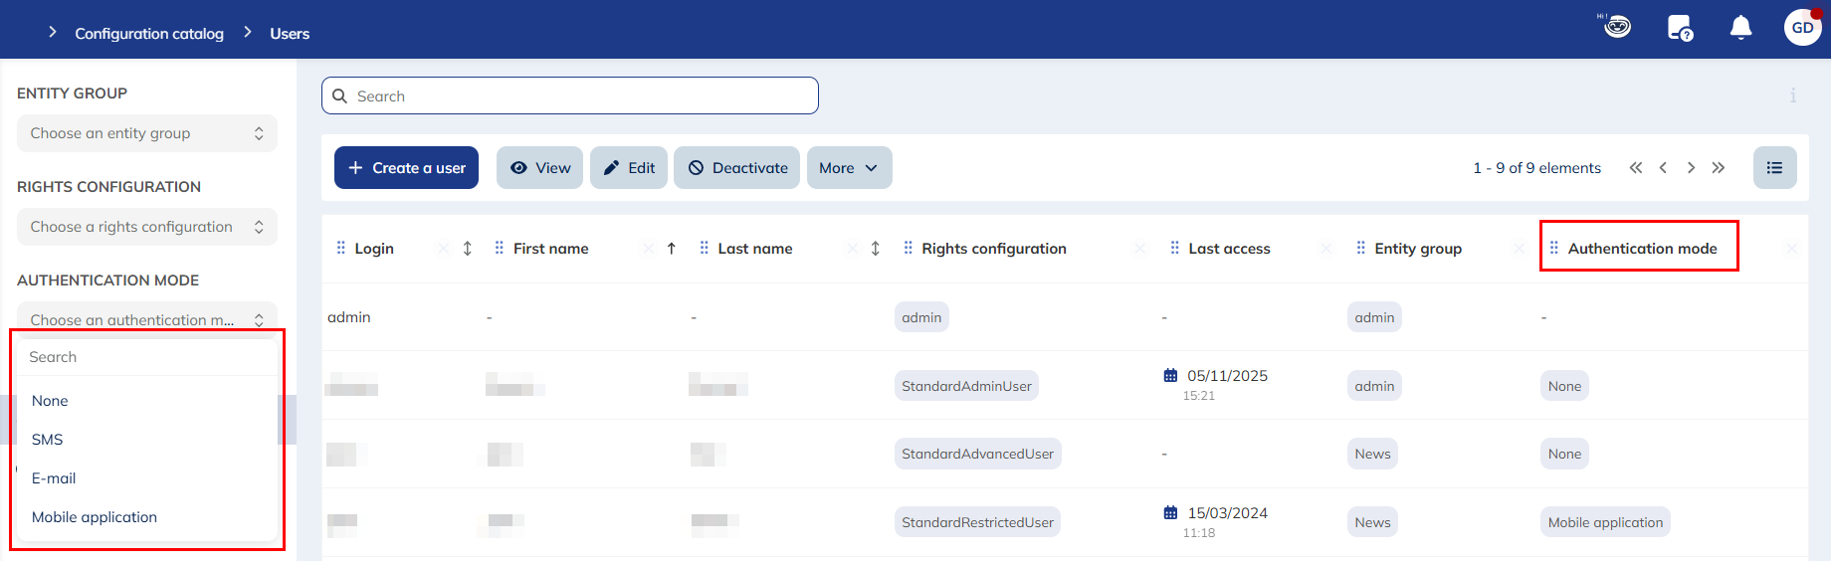Choose Mobile application from the list
Viewport: 1831px width, 561px height.
[95, 517]
